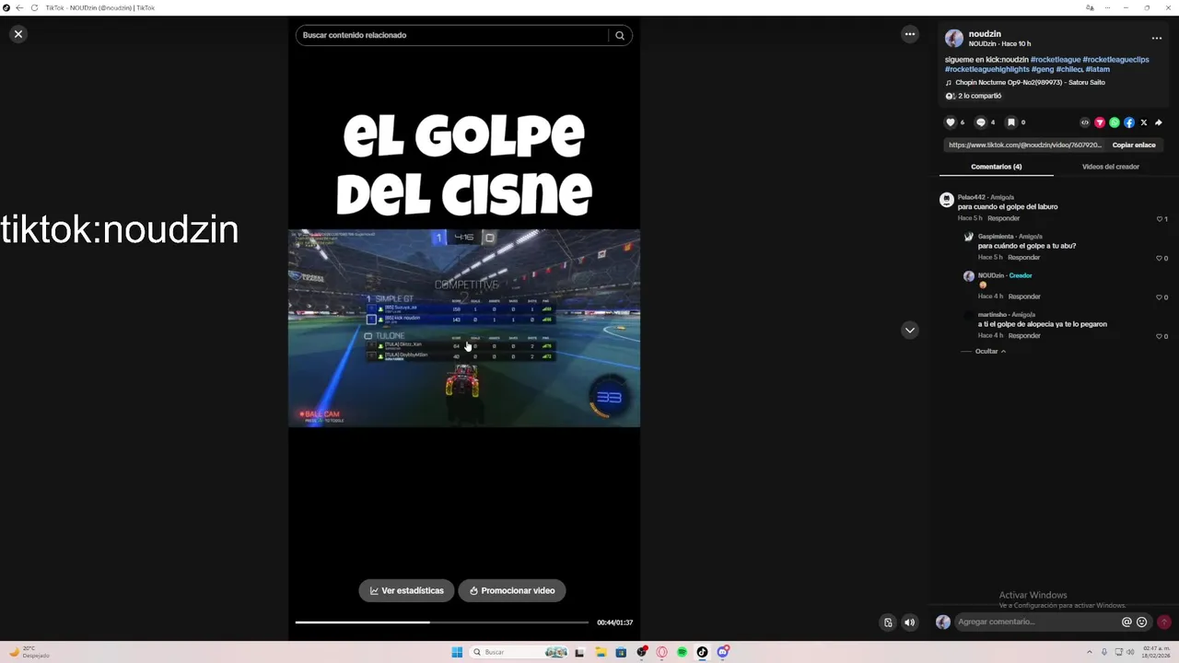Open Microsoft Store from taskbar

pos(621,652)
